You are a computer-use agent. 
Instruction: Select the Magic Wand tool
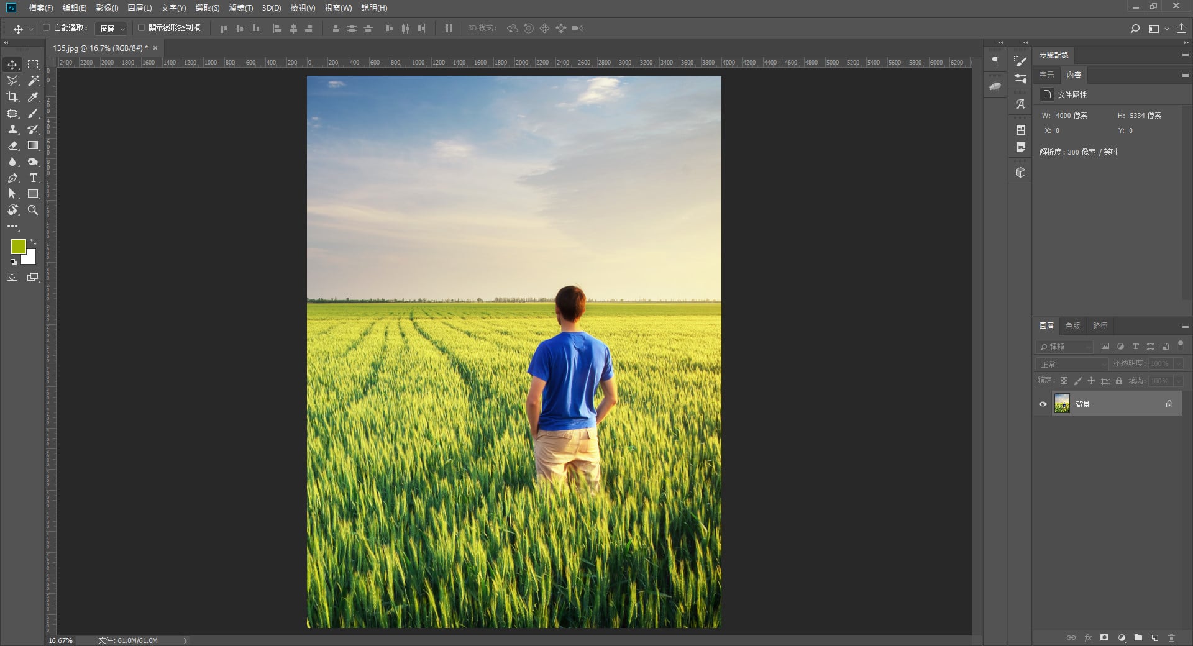tap(34, 81)
